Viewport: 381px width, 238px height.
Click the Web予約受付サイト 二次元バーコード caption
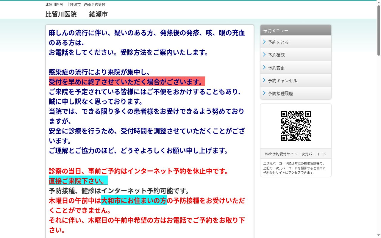296,154
